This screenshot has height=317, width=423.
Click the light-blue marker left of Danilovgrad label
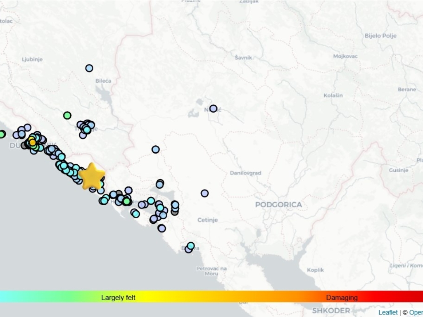pyautogui.click(x=156, y=149)
